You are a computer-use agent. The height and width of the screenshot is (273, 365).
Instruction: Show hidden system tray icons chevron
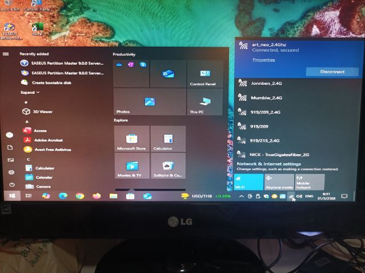pyautogui.click(x=242, y=196)
